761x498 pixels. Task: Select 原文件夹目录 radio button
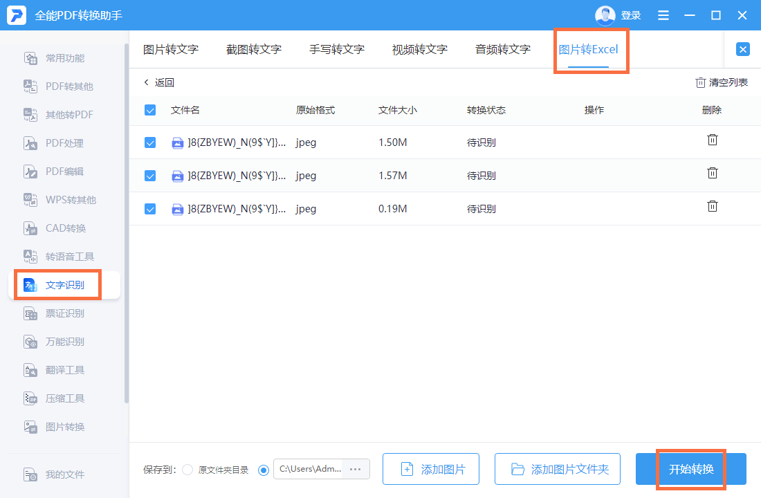click(187, 470)
